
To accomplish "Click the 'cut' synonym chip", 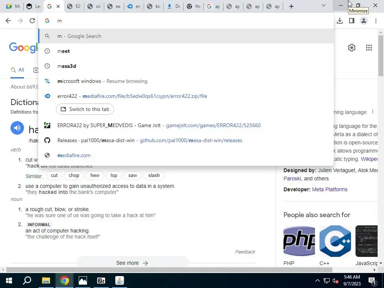I will point(54,175).
